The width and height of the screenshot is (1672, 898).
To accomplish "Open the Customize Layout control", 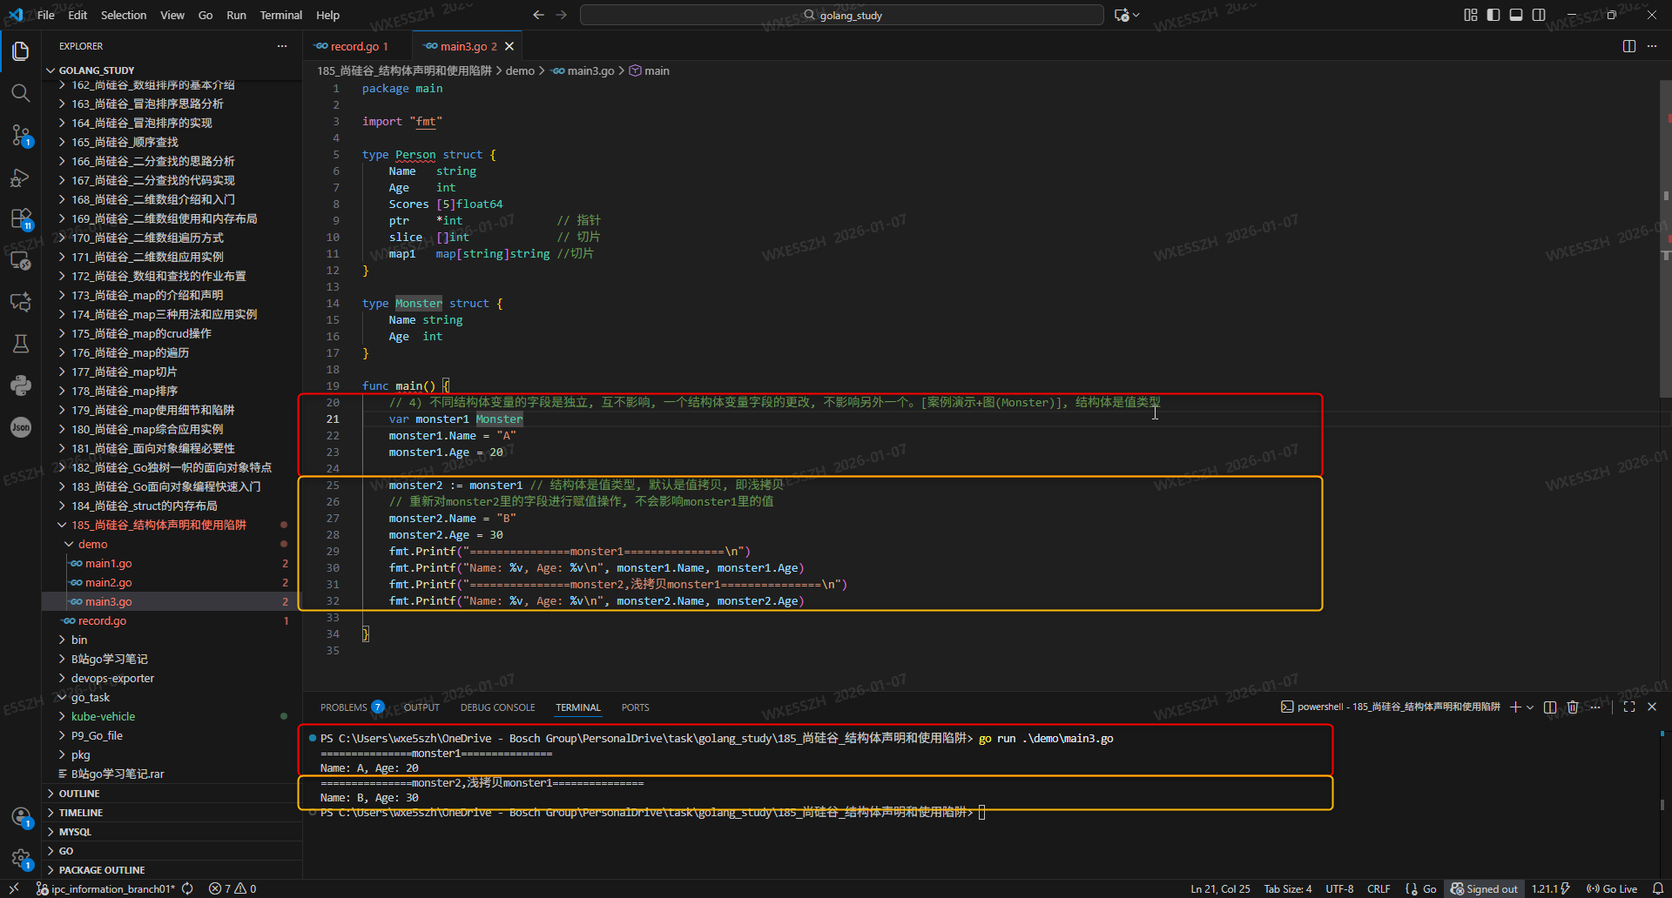I will point(1471,15).
